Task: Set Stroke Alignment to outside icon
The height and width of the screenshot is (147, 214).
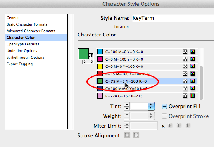Action: (x=136, y=135)
